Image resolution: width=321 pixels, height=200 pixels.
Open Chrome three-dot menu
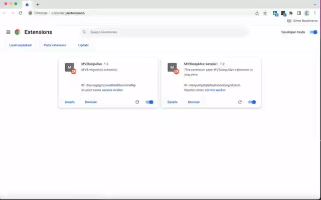314,13
